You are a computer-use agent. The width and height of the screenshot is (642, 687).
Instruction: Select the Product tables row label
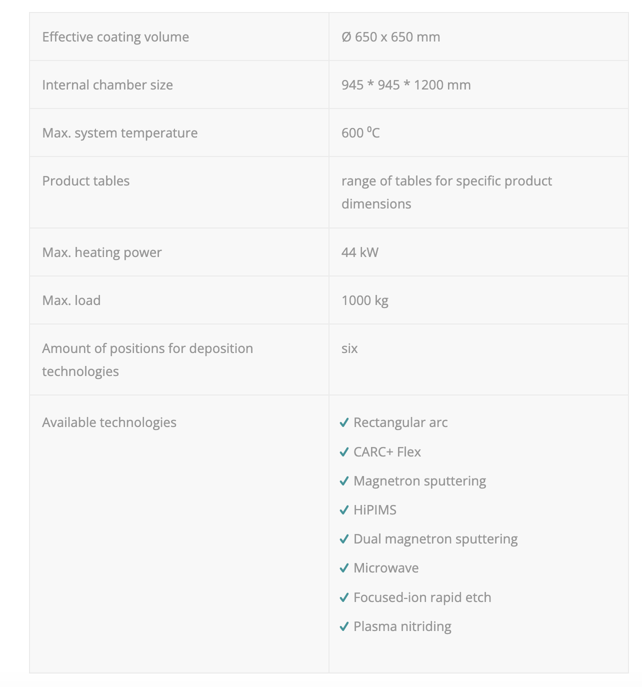[x=86, y=181]
